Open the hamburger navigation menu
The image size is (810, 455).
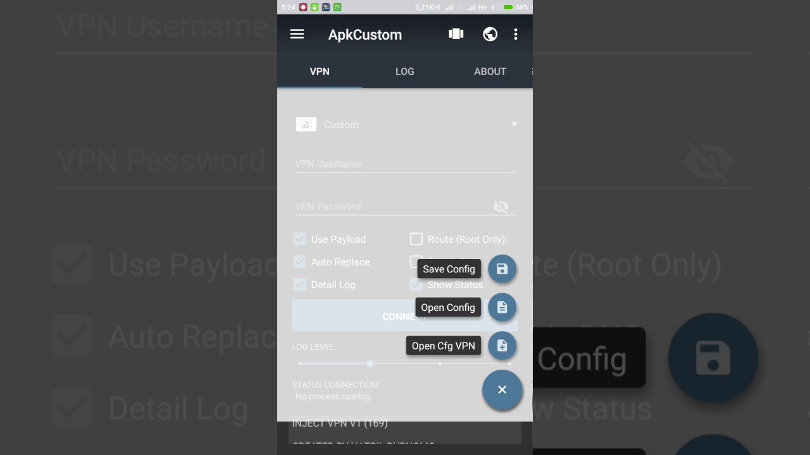297,34
